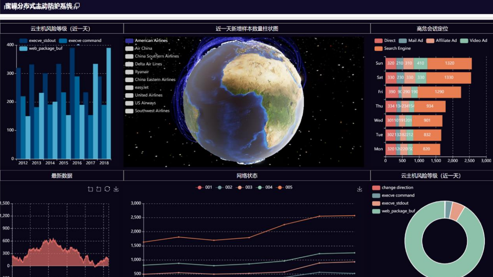This screenshot has width=493, height=277.
Task: Toggle web_package_buf in the donut chart legend
Action: click(394, 211)
